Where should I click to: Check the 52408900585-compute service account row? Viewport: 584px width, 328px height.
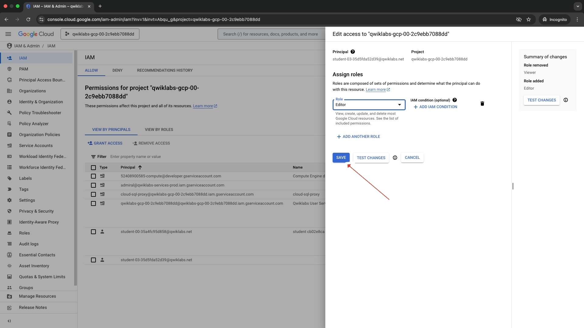[x=93, y=176]
